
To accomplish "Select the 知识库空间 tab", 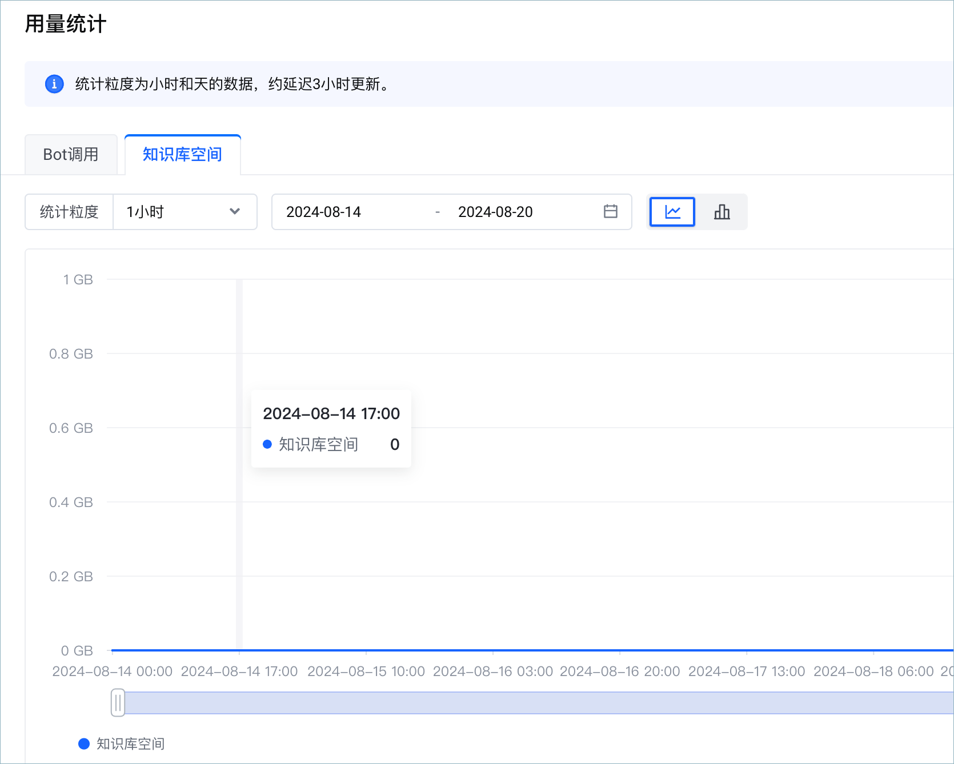I will [x=183, y=154].
